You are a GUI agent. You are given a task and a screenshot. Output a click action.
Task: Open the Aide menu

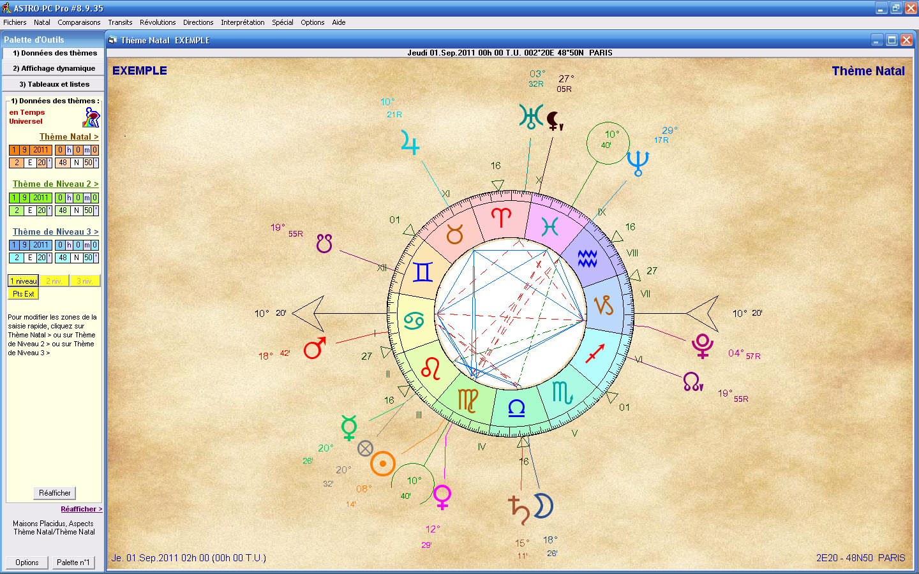(x=339, y=22)
